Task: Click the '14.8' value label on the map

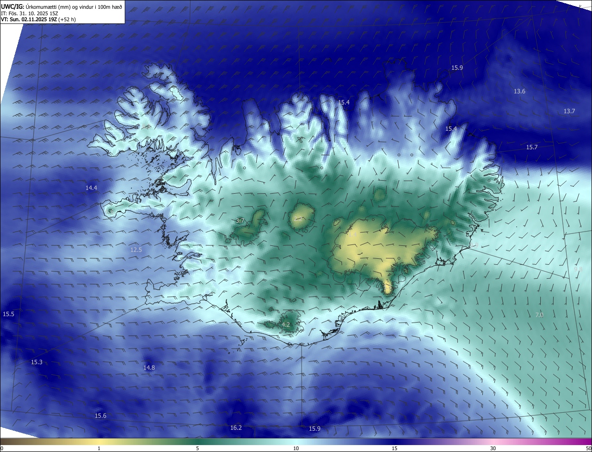Action: (149, 368)
